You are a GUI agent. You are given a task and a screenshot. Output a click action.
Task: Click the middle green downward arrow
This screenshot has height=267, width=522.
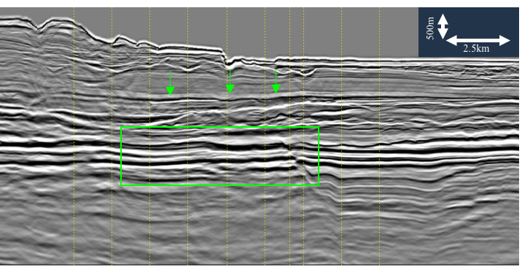coord(230,81)
